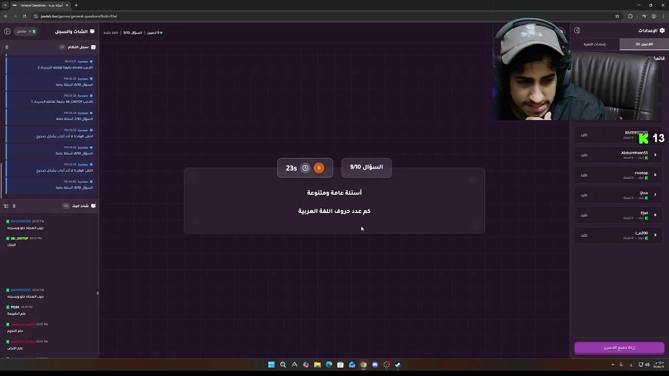Close the General Questions browser tab
The height and width of the screenshot is (376, 669).
[x=67, y=5]
